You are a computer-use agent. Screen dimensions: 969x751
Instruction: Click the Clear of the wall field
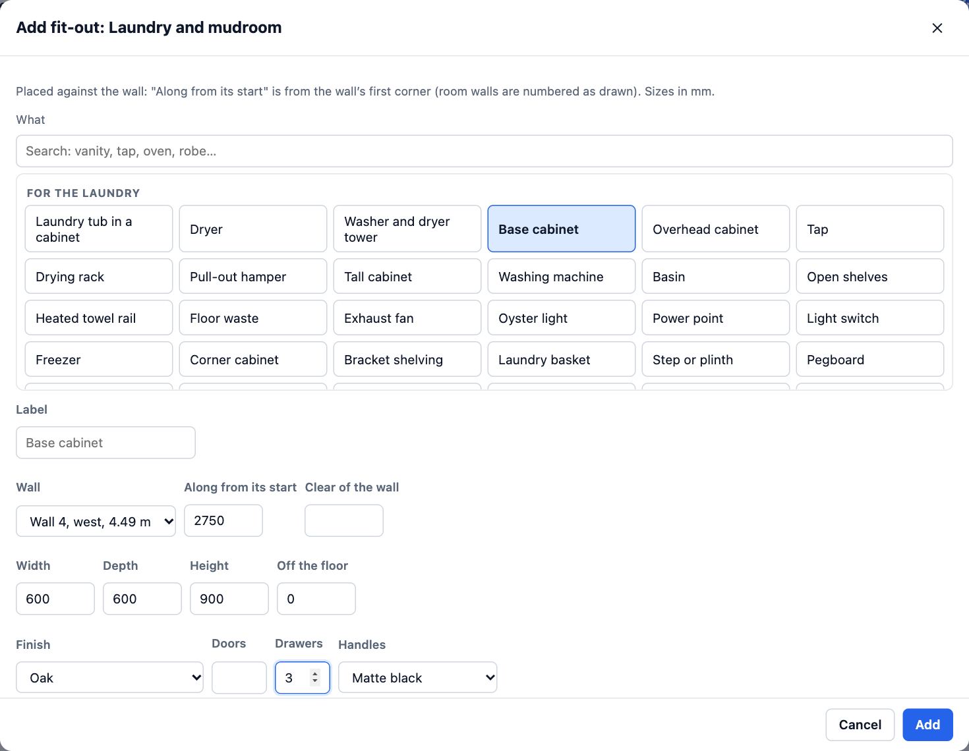click(x=344, y=520)
